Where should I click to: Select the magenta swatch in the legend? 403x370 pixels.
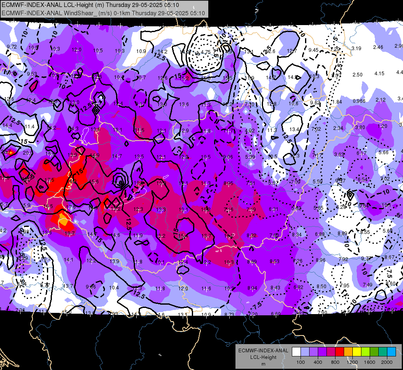(331, 352)
